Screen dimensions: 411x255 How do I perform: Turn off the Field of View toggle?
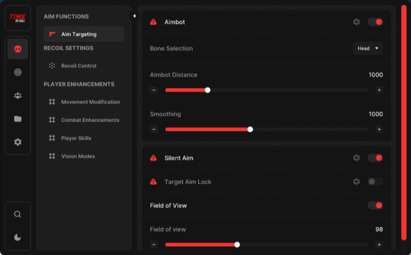click(375, 205)
